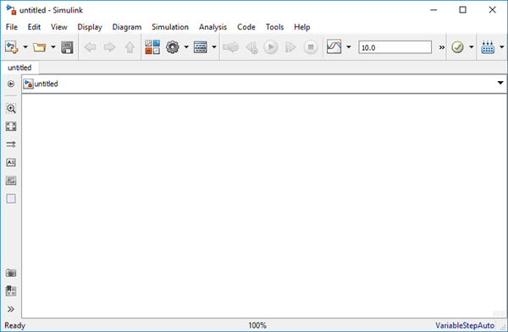Click the Step Back button
The width and height of the screenshot is (508, 332).
point(251,47)
